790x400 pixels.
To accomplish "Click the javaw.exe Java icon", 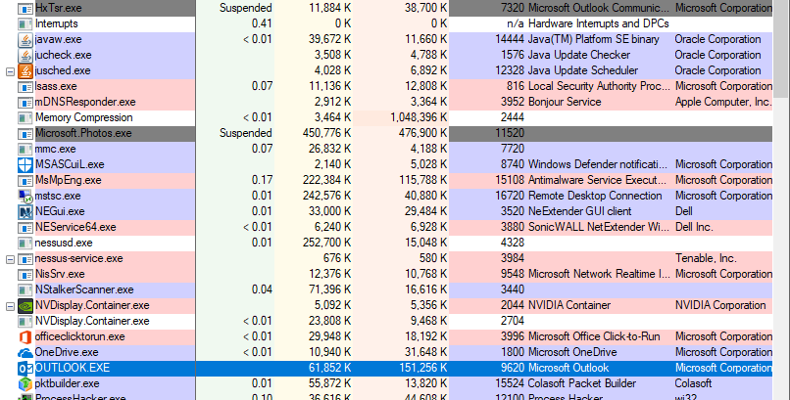I will [x=25, y=40].
